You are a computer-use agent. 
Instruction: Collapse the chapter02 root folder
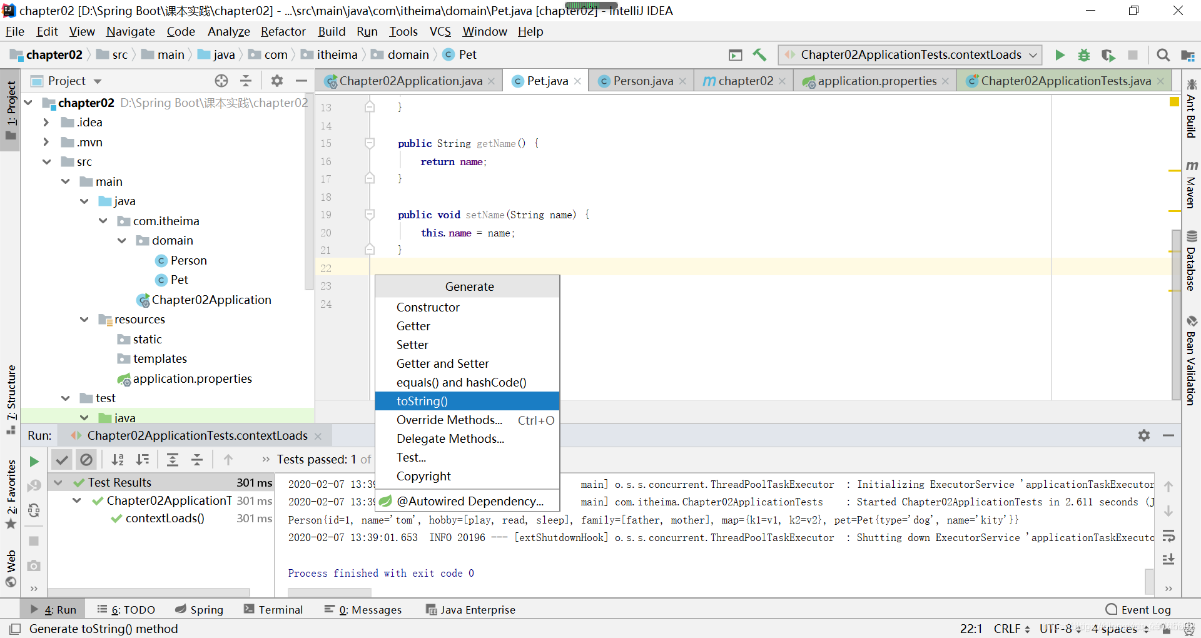click(28, 103)
